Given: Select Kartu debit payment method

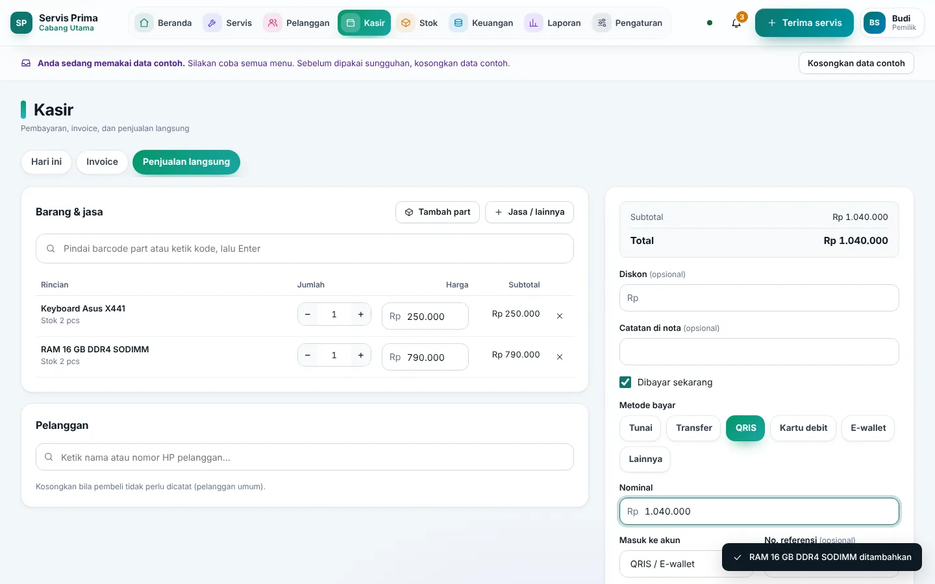Looking at the screenshot, I should point(803,428).
